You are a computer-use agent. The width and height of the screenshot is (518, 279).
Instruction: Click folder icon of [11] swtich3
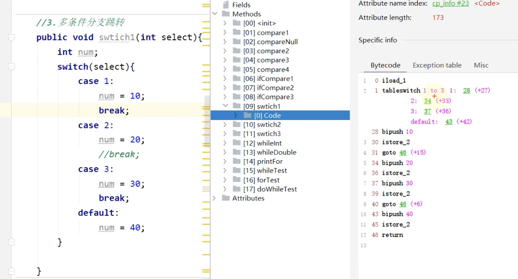(x=237, y=133)
